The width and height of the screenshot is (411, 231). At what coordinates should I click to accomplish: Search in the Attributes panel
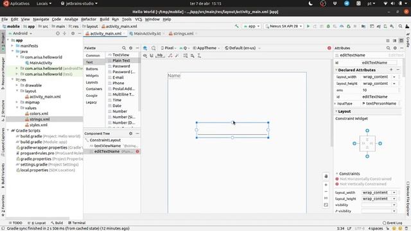point(388,48)
